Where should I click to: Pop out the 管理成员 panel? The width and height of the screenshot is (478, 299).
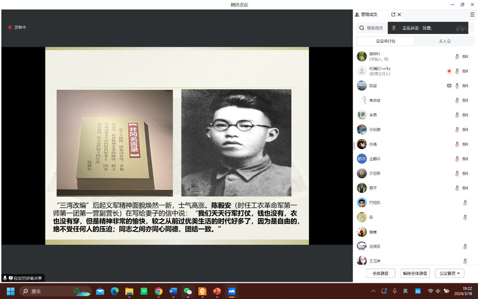pyautogui.click(x=393, y=14)
